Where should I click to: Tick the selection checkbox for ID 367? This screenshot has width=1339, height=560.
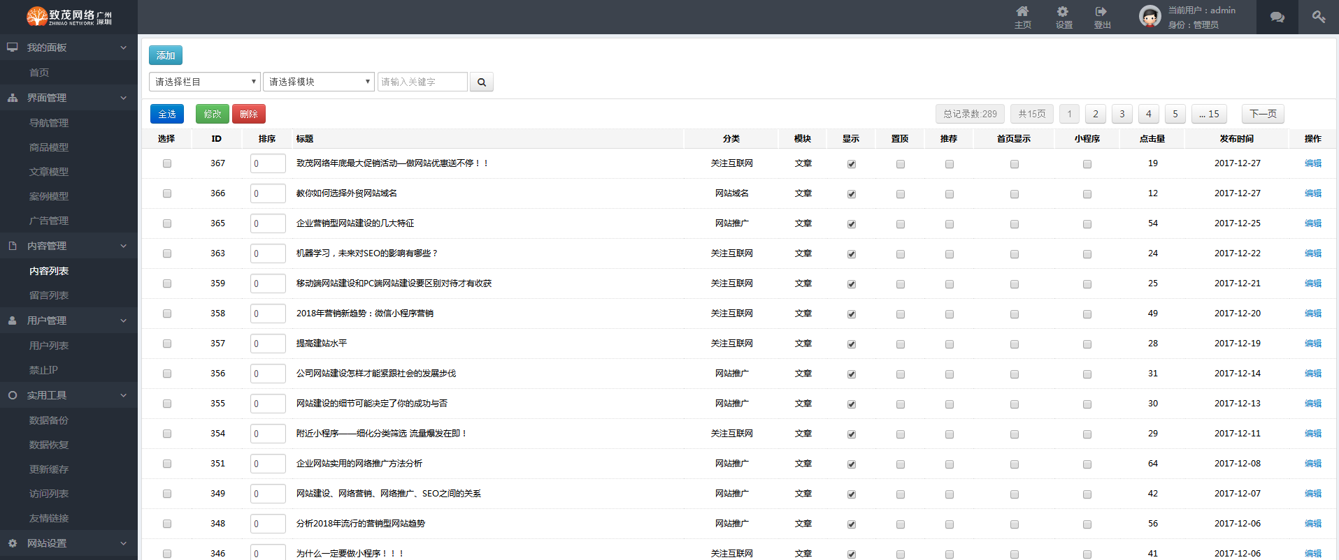[167, 163]
